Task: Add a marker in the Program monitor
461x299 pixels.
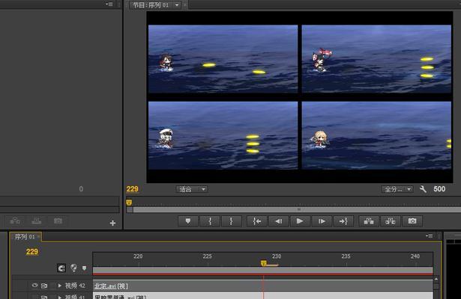Action: pos(188,221)
